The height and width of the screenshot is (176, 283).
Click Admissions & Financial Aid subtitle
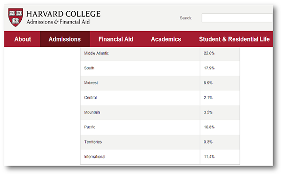click(58, 22)
